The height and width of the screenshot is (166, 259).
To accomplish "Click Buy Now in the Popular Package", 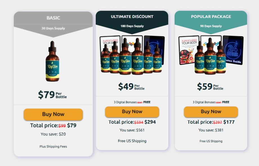I will tap(211, 112).
